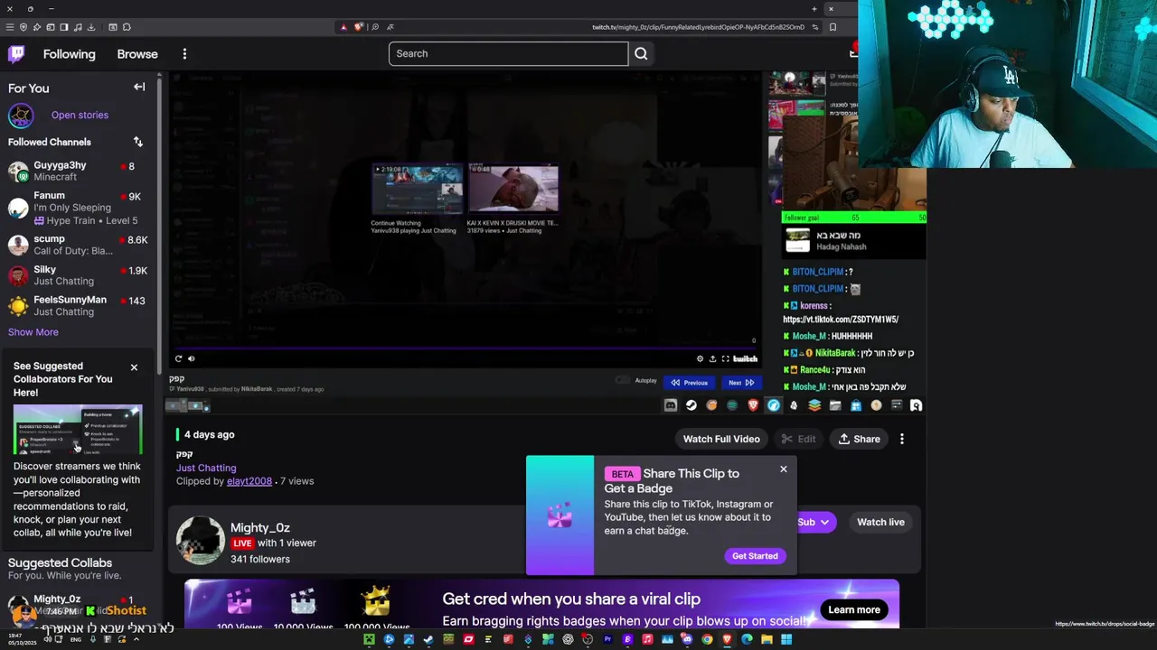Image resolution: width=1157 pixels, height=650 pixels.
Task: Click inside the Search input field
Action: 508,53
